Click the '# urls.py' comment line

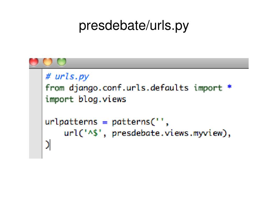pos(67,77)
